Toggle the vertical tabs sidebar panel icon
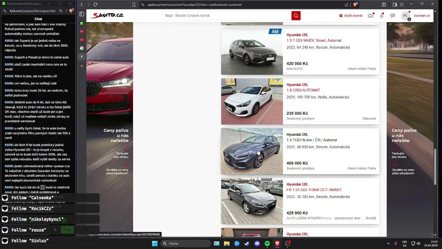Viewport: 442px width, 249px height. (x=82, y=14)
